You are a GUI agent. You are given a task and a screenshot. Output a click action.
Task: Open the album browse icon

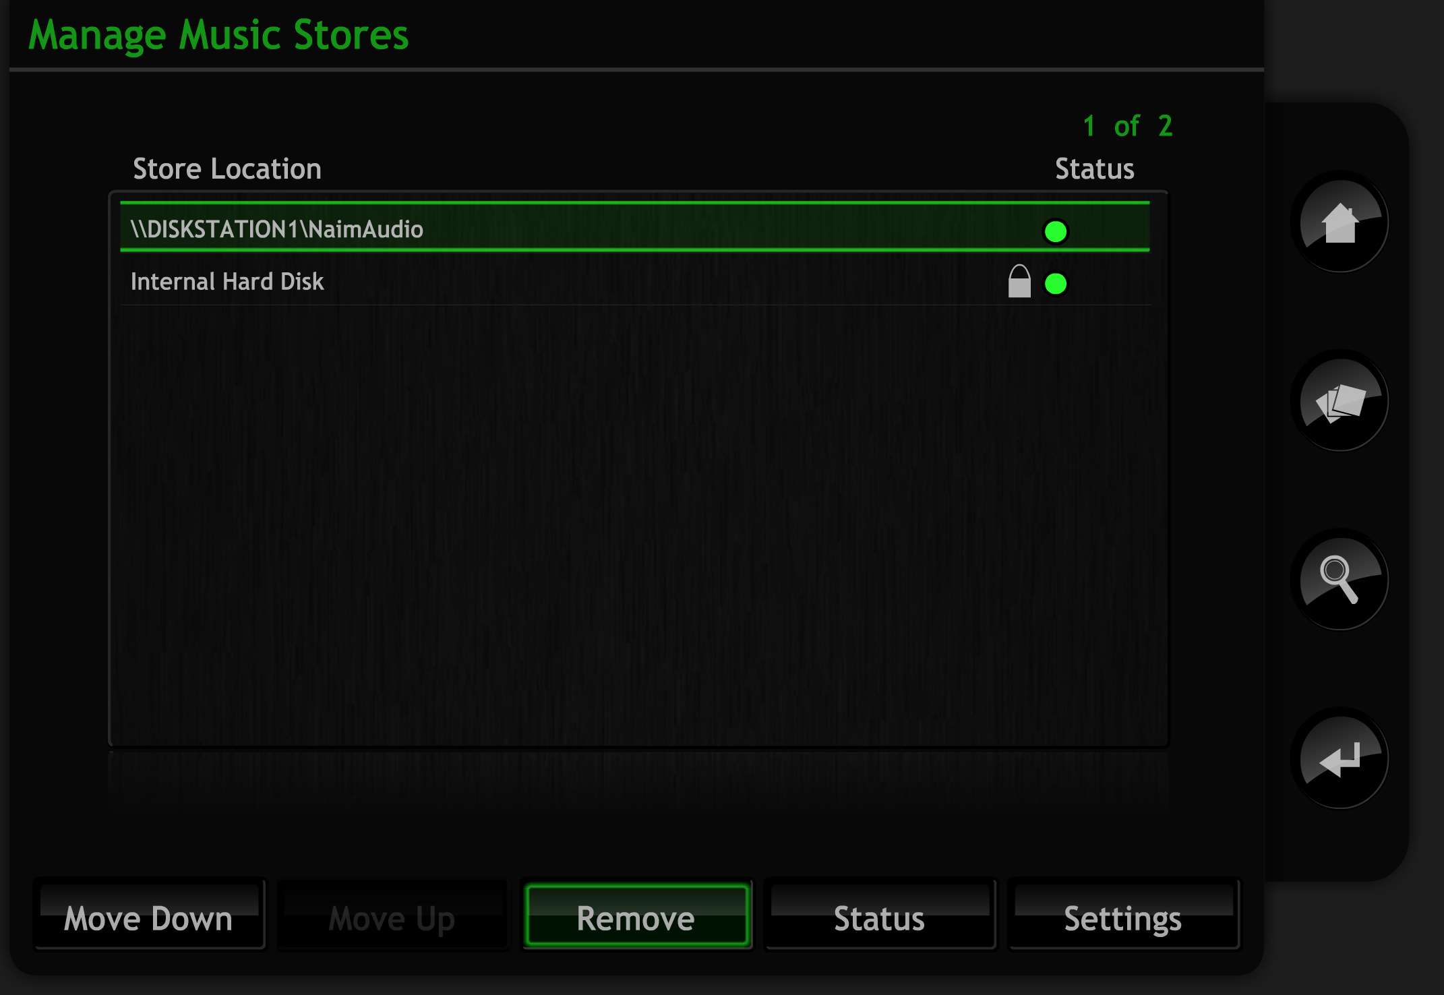(1340, 401)
